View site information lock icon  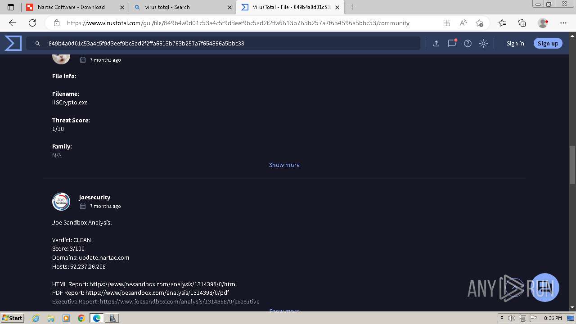(x=57, y=23)
